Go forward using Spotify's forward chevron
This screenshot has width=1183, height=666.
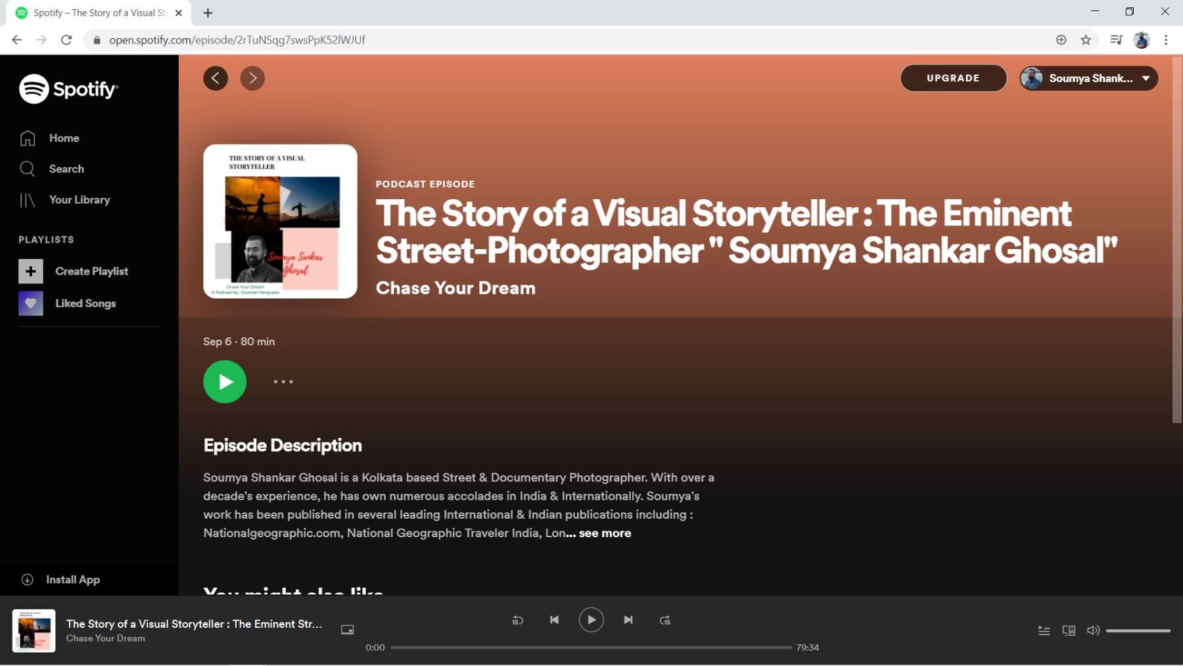point(252,78)
